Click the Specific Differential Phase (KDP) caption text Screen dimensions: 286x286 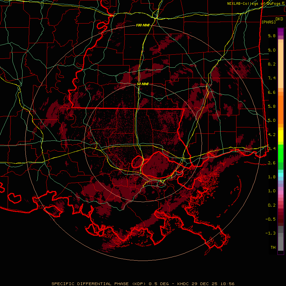(x=143, y=284)
